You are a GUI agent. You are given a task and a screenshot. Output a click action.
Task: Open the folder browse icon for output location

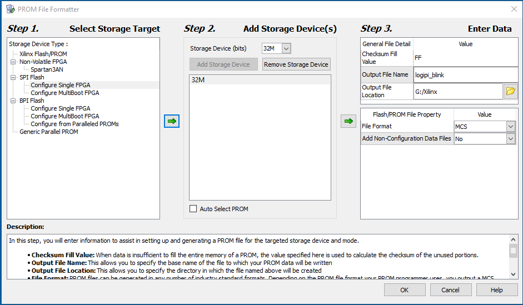(510, 92)
